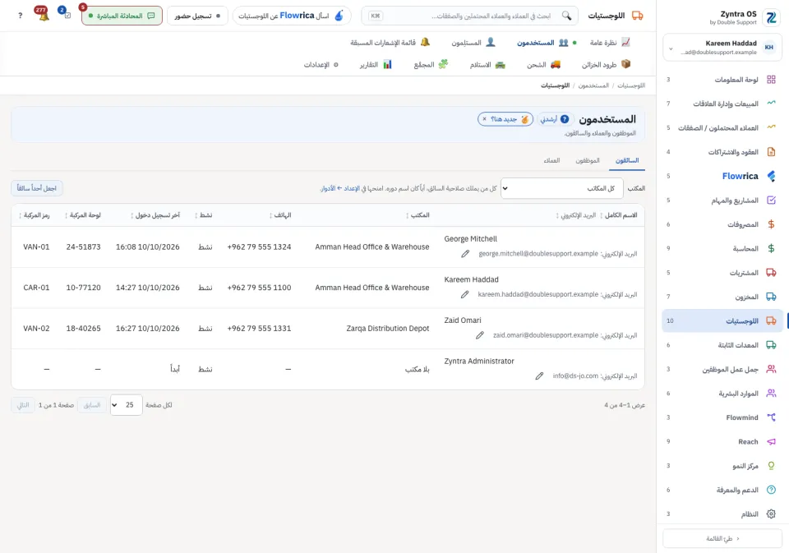Expand the Kareem Haddad account switcher
The width and height of the screenshot is (789, 553).
point(722,48)
